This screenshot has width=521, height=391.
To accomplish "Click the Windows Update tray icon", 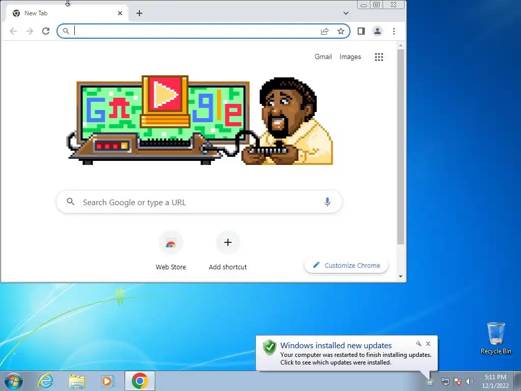I will 431,382.
